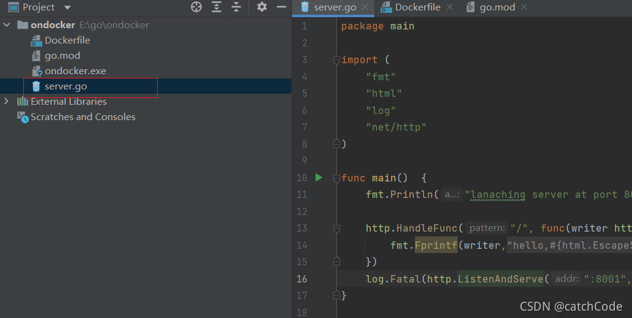Click fold end marker at line 15
Viewport: 632px width, 318px height.
337,262
